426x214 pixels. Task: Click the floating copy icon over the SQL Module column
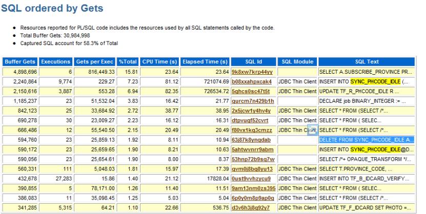pos(312,130)
